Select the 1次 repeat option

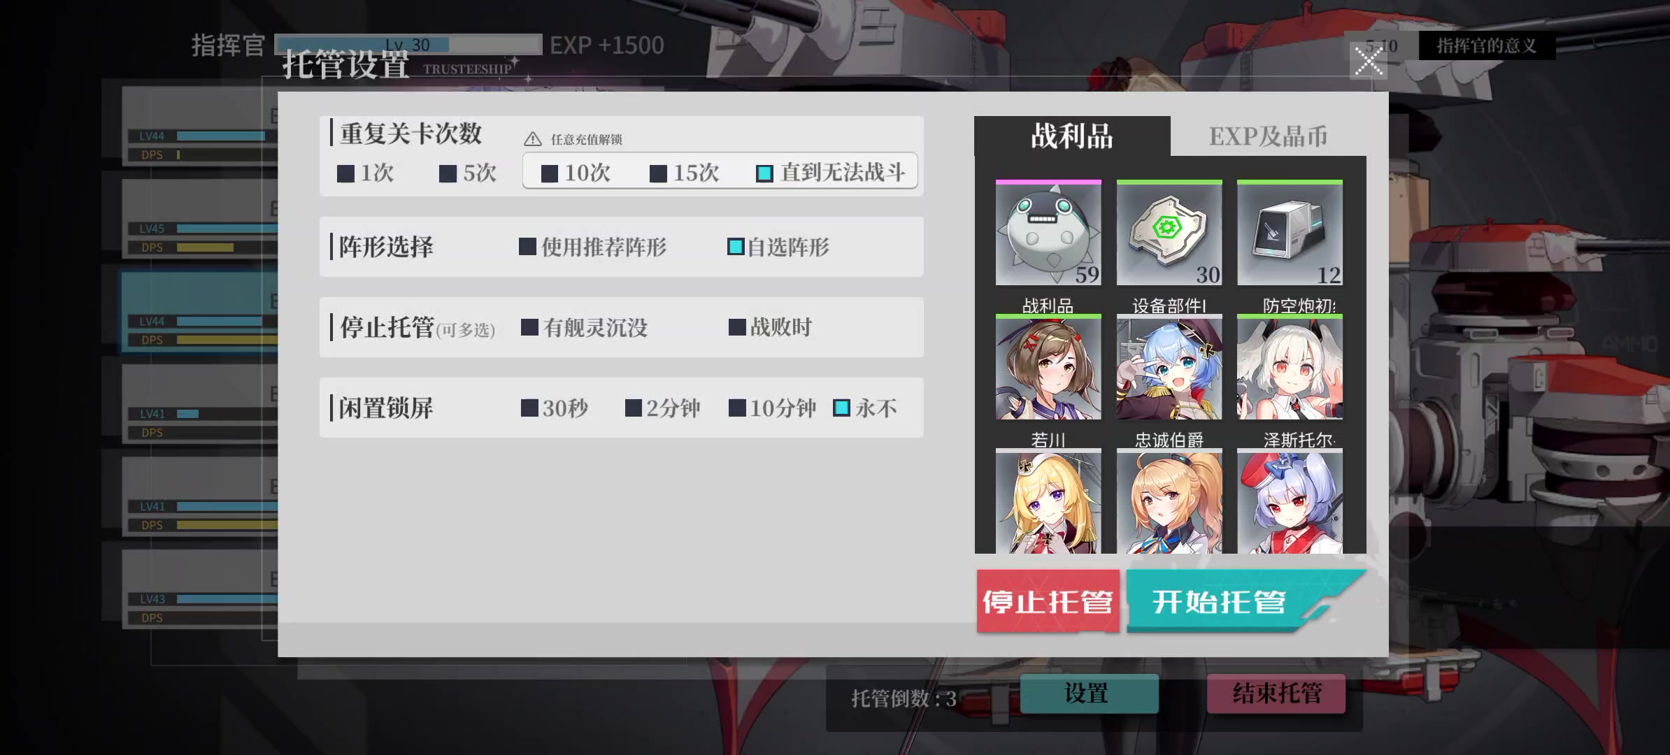pos(365,173)
